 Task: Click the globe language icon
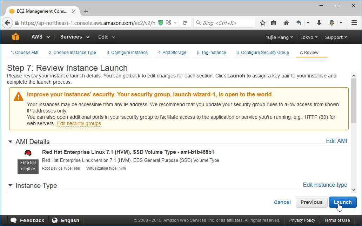55,220
